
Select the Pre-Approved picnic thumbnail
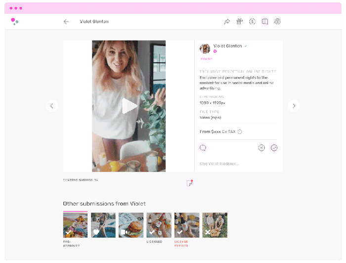tap(75, 225)
